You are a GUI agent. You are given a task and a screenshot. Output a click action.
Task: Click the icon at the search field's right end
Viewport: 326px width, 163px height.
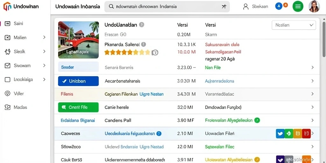click(x=224, y=6)
